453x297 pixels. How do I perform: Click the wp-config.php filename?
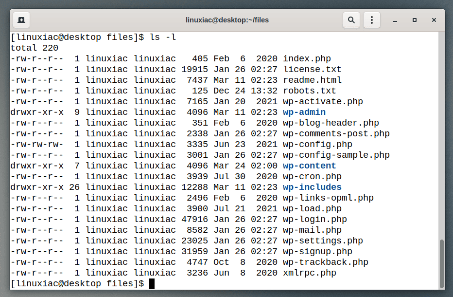[x=317, y=145]
